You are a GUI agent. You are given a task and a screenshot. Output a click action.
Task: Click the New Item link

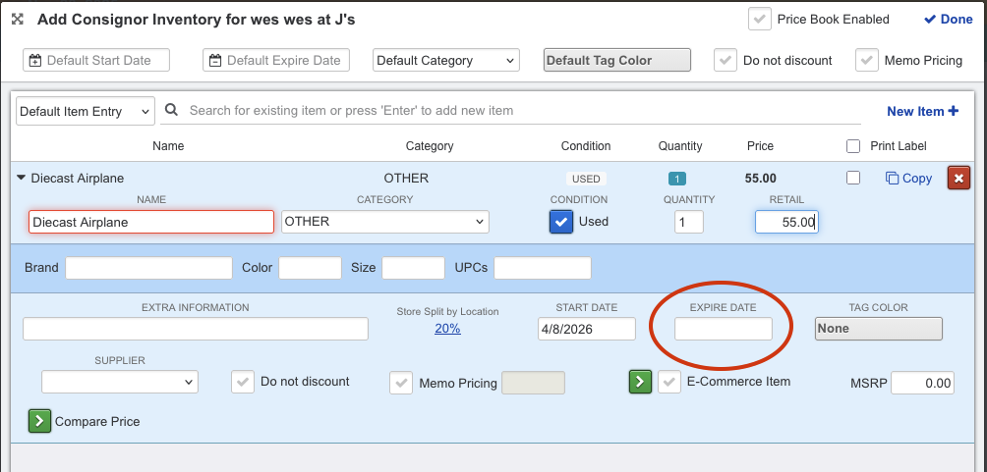pos(922,111)
